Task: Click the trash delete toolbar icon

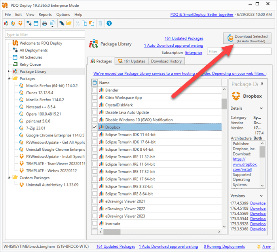Action: tap(101, 23)
